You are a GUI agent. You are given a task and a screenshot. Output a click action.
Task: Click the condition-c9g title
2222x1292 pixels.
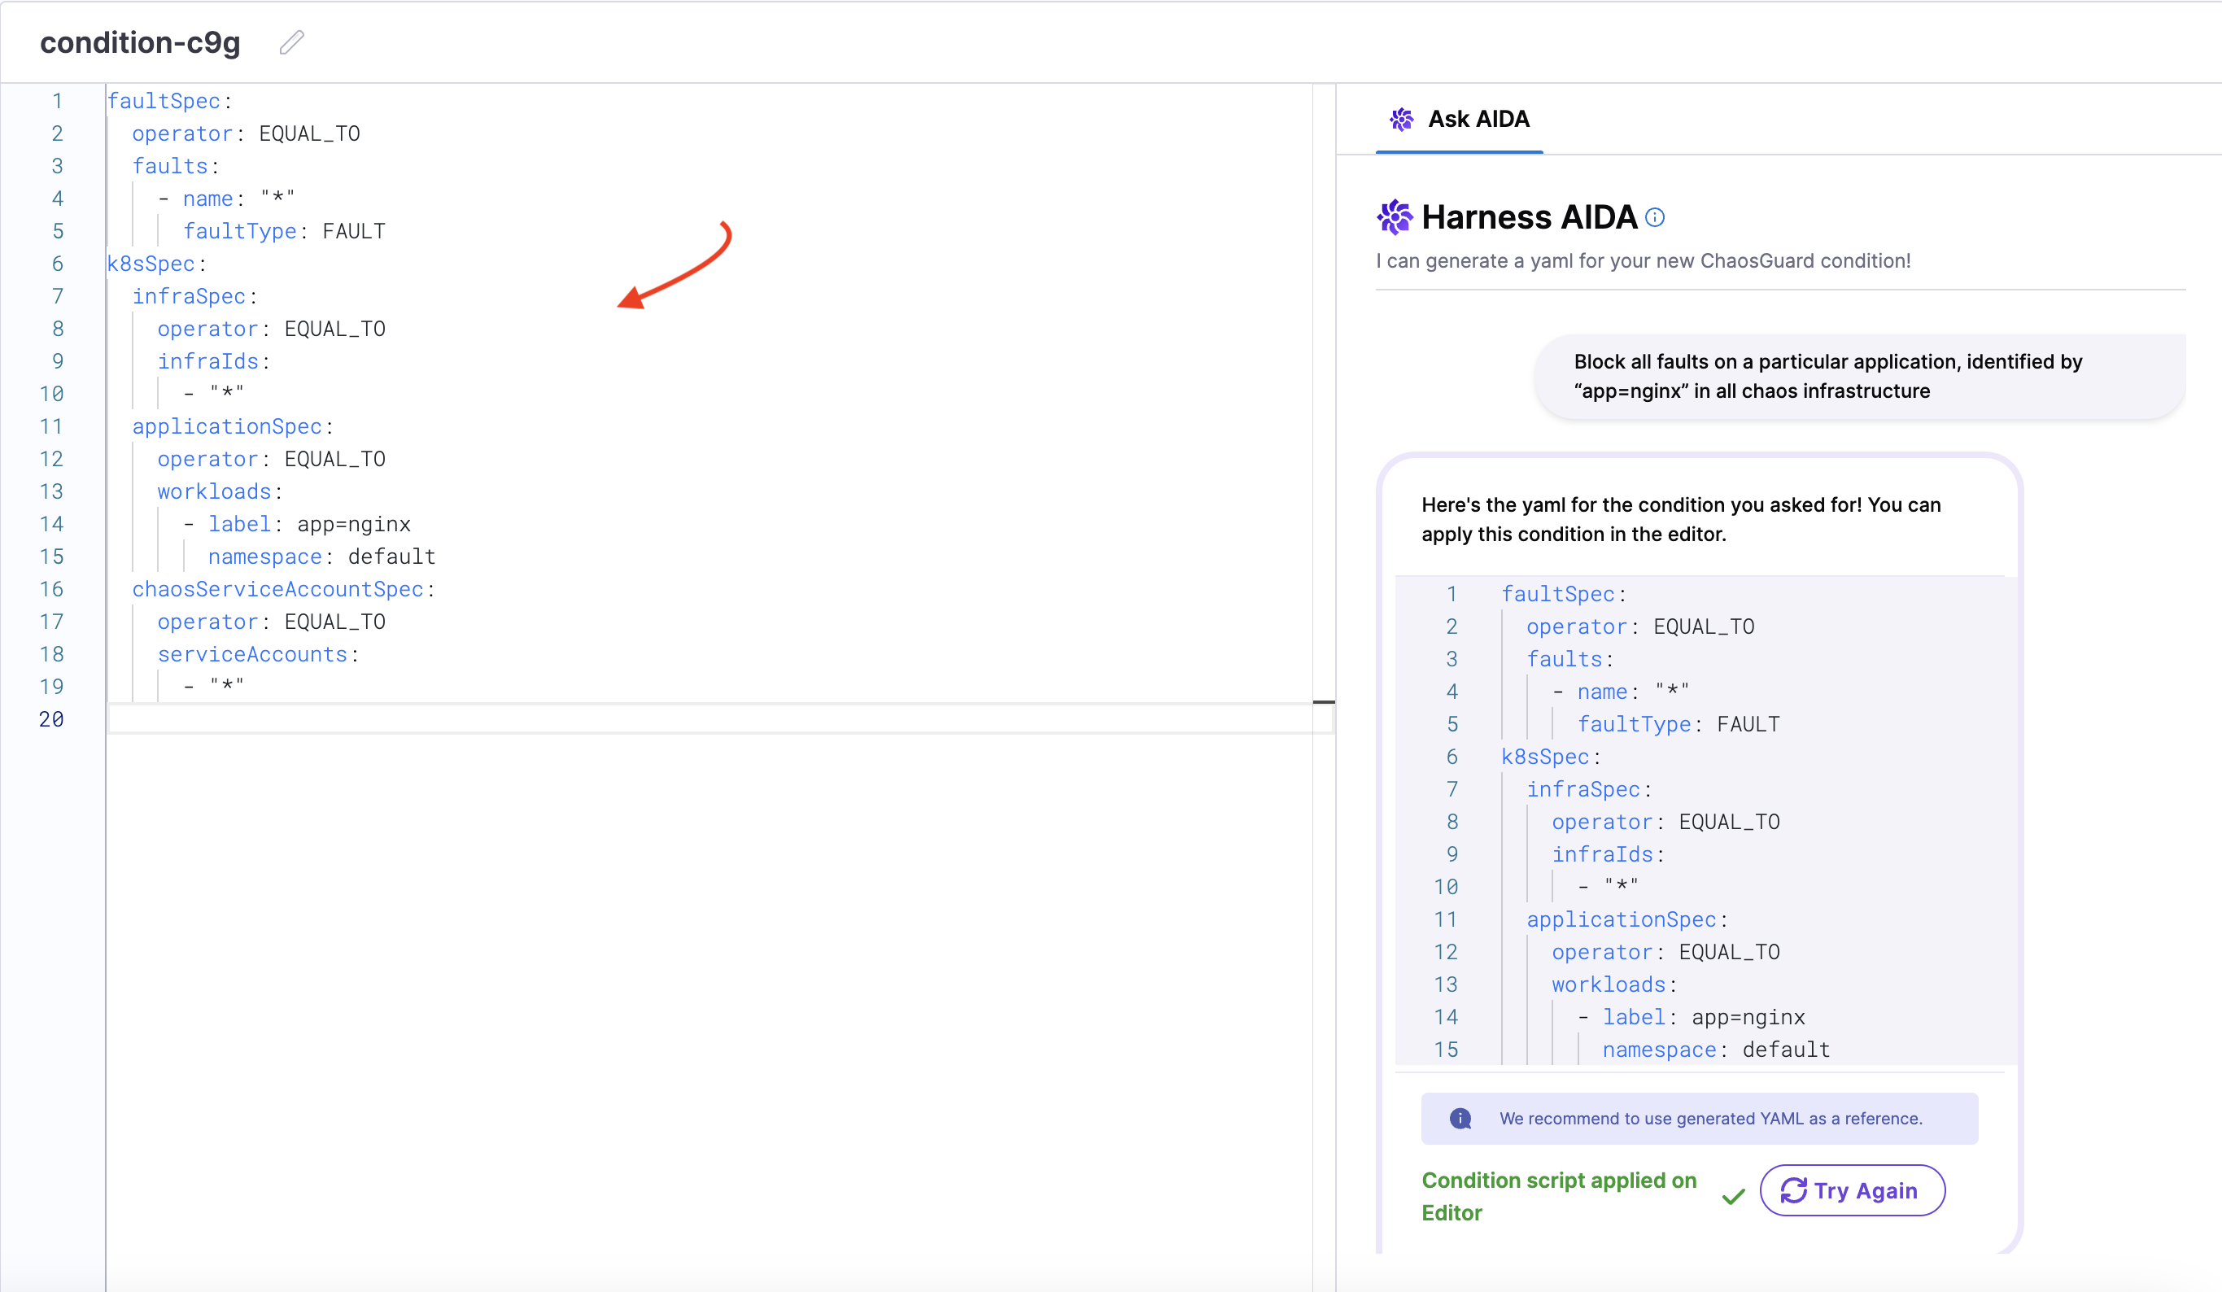point(140,42)
